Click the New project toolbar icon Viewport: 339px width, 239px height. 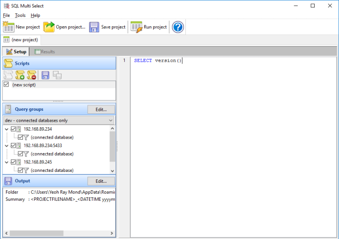coord(9,27)
